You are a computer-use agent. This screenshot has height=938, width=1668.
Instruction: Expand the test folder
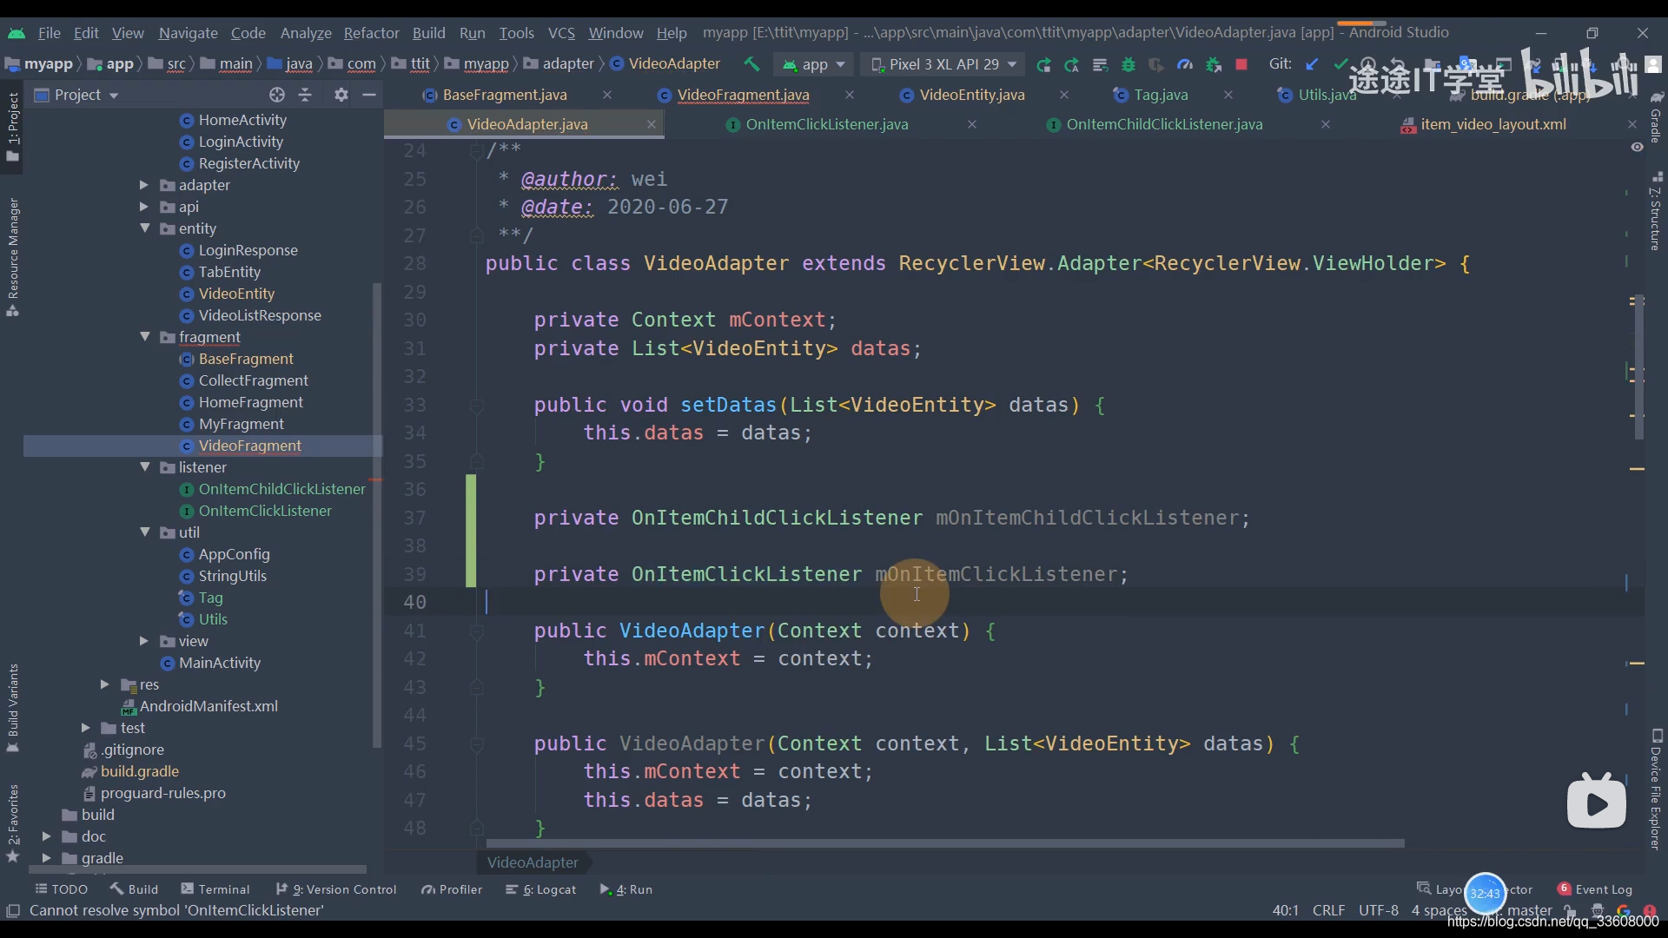click(85, 728)
